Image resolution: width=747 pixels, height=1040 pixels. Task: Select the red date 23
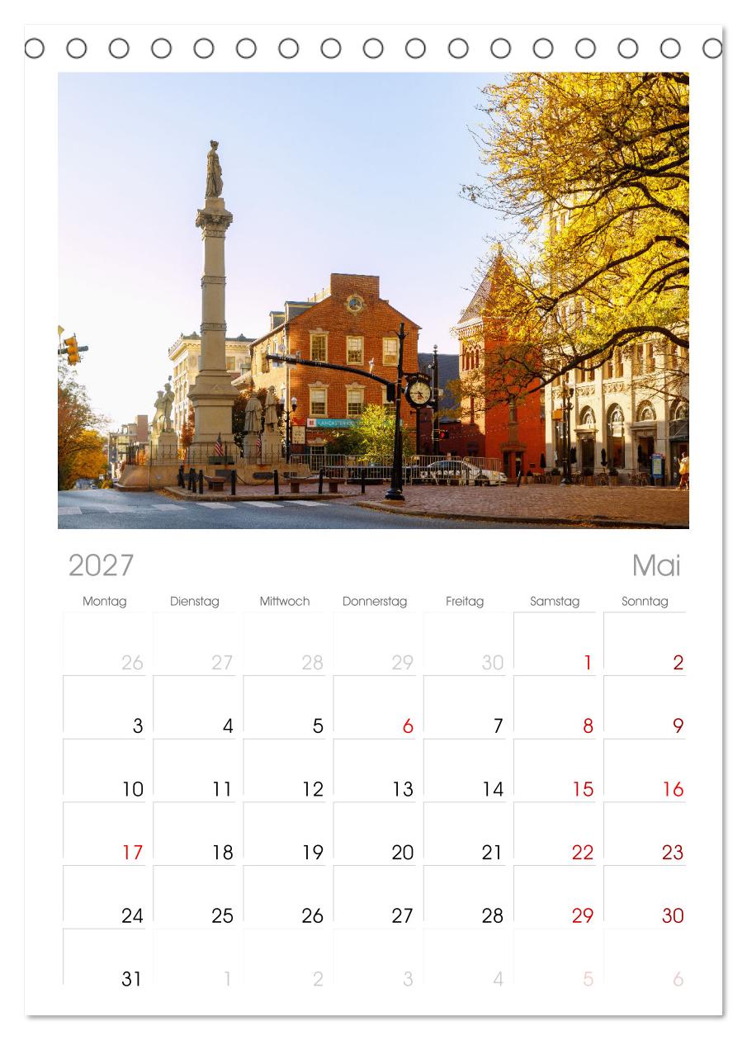click(674, 853)
